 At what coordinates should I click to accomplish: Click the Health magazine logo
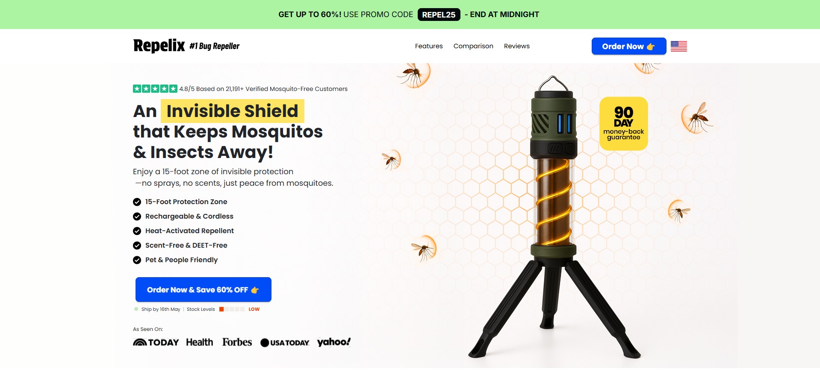click(200, 342)
